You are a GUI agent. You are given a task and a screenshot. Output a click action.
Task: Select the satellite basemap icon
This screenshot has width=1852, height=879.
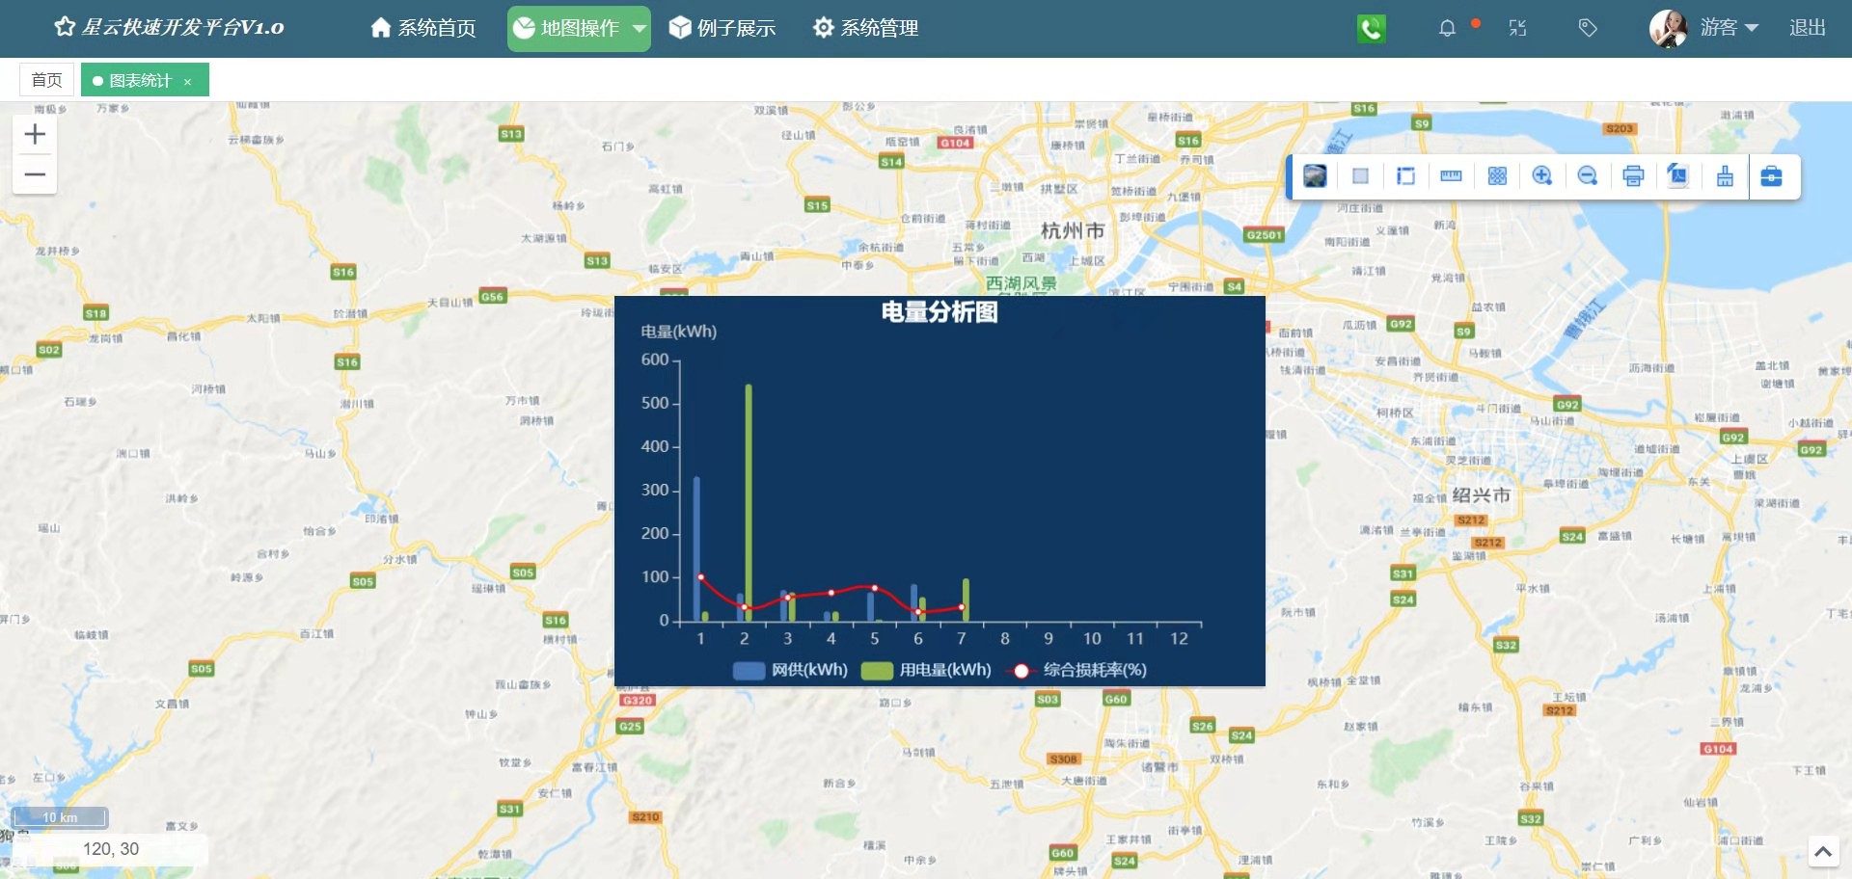coord(1315,176)
